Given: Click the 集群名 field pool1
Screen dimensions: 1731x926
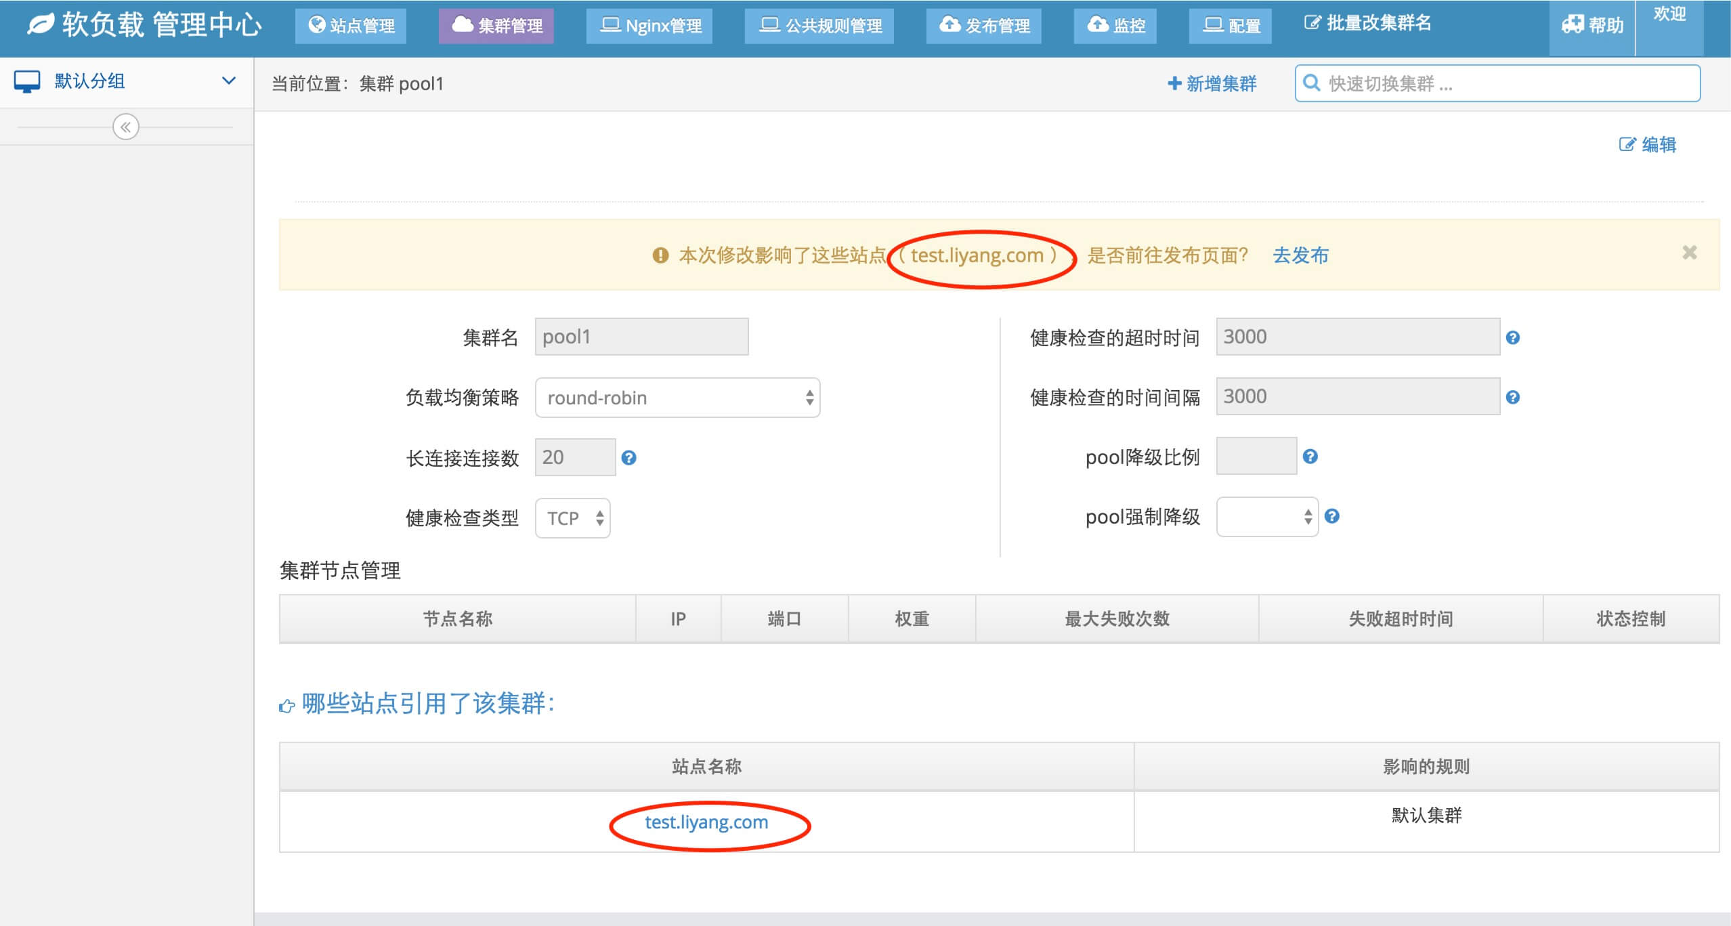Looking at the screenshot, I should pyautogui.click(x=642, y=337).
